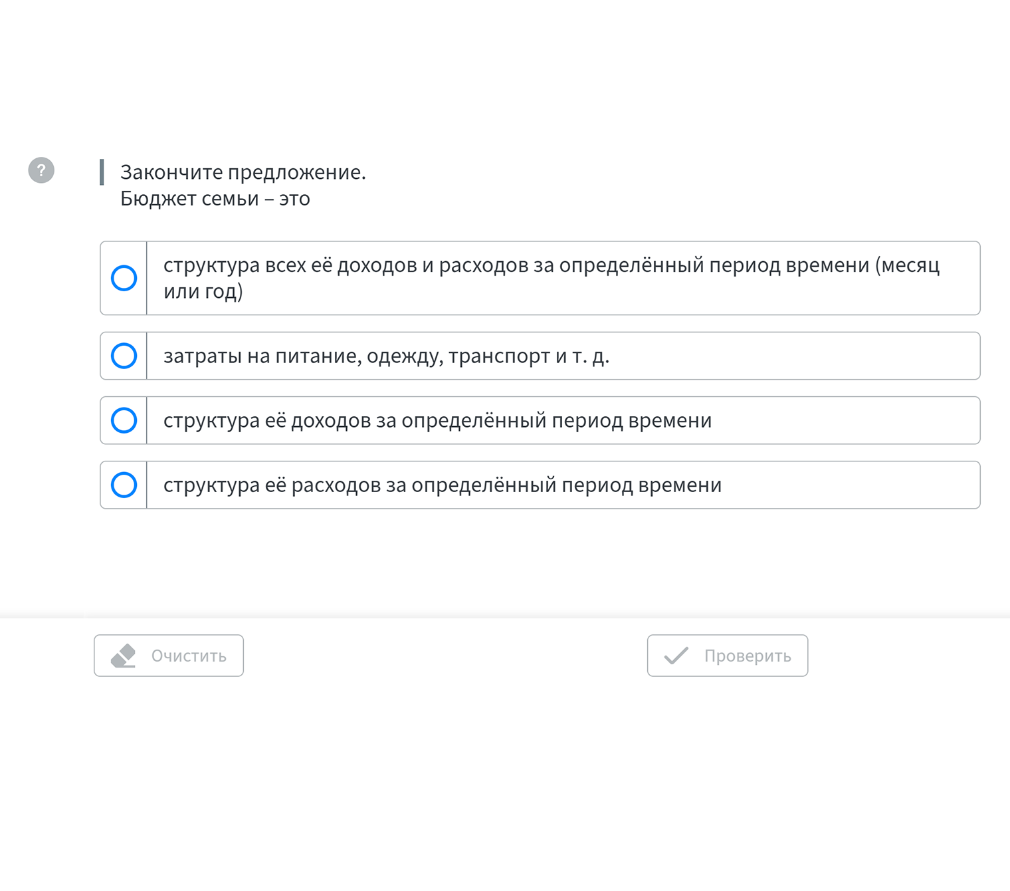Click the eraser icon in Очистить
Screen dimensions: 1010x891
click(124, 656)
